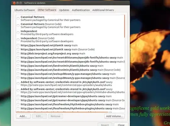170x126 pixels.
Task: Check the clamtk saucy main (Source Code) https entry
Action: pyautogui.click(x=18, y=49)
